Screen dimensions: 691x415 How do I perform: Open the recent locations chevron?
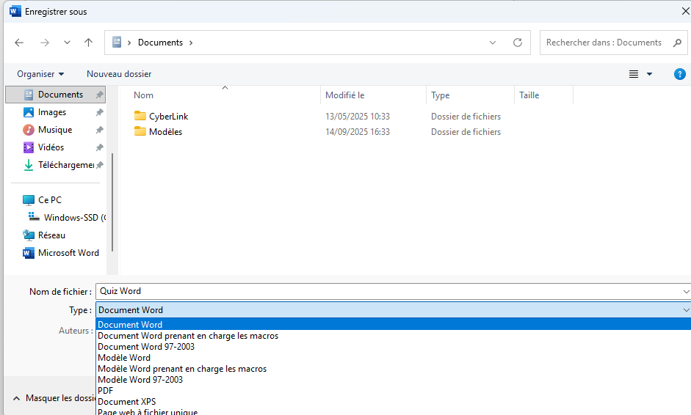click(67, 43)
